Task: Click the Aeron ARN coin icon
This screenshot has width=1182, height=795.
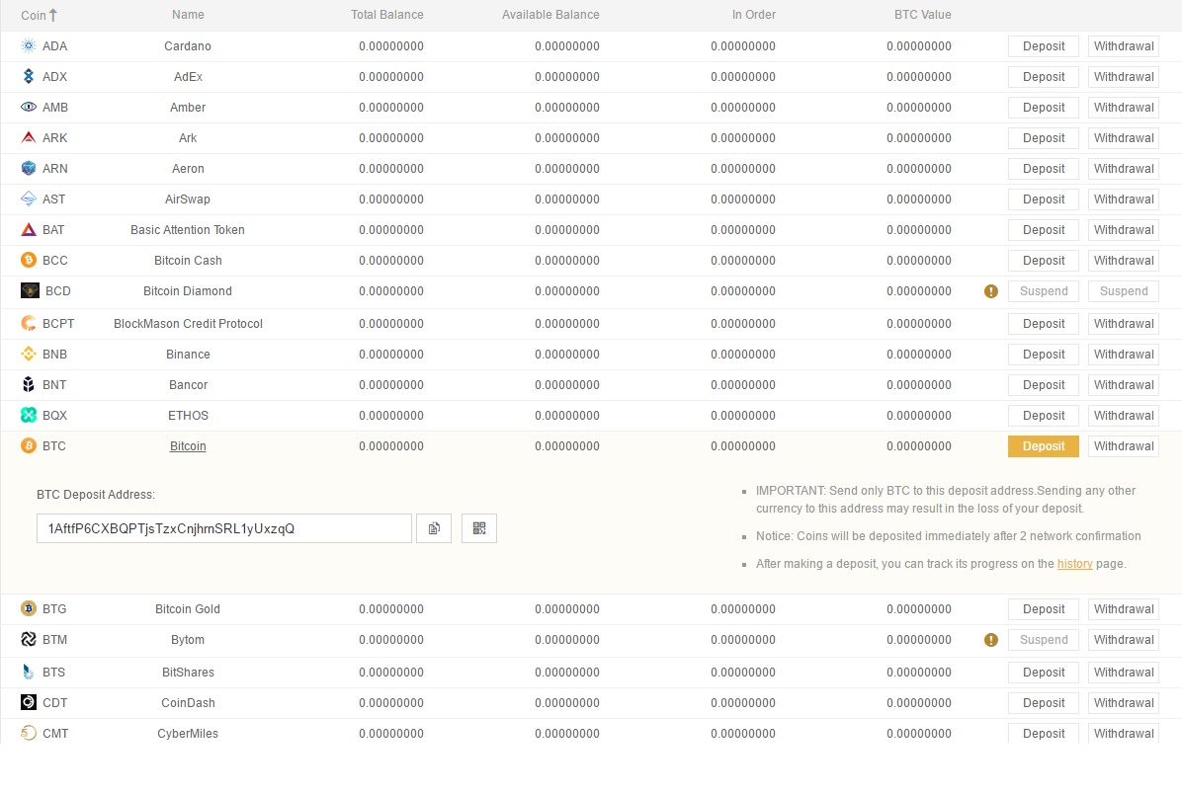Action: pyautogui.click(x=29, y=168)
